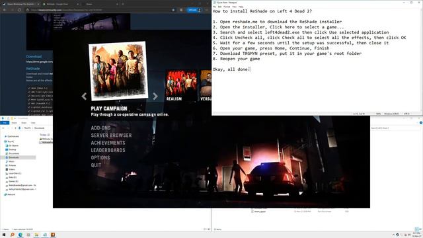Open Format menu in Notepad

click(x=227, y=7)
